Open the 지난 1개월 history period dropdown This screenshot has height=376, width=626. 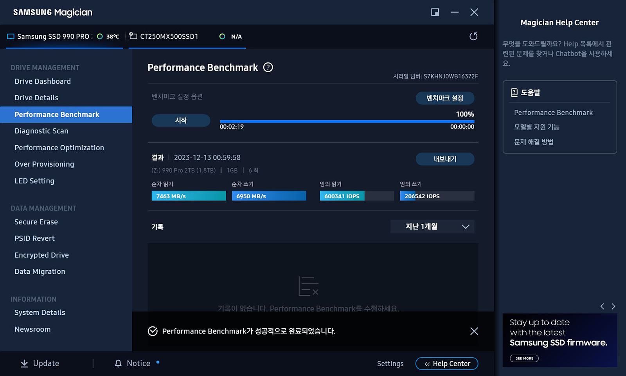(432, 226)
